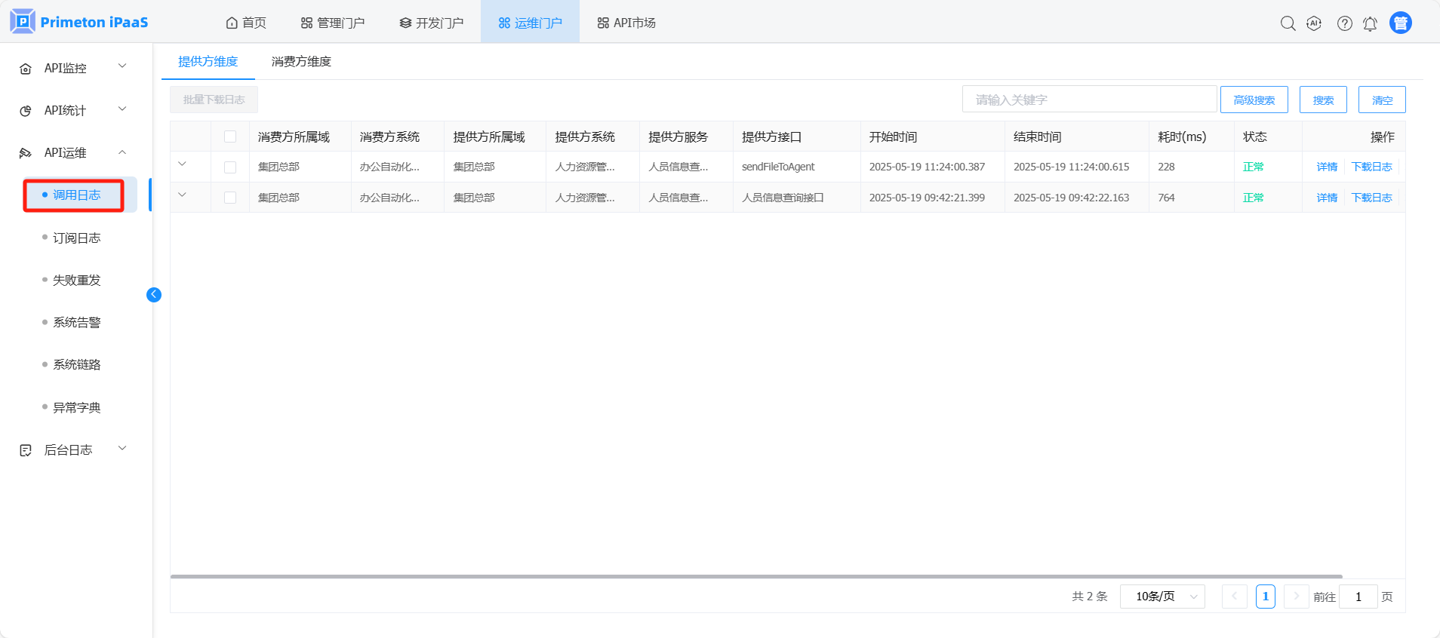This screenshot has height=638, width=1440.
Task: Open the help question mark icon
Action: click(x=1344, y=23)
